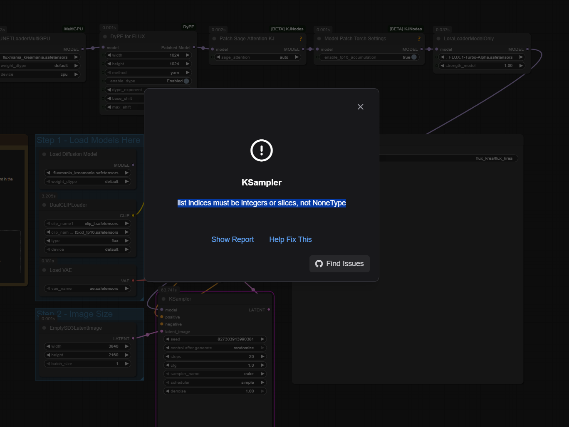Viewport: 569px width, 427px height.
Task: Increase batch_size with its right arrow
Action: 127,364
